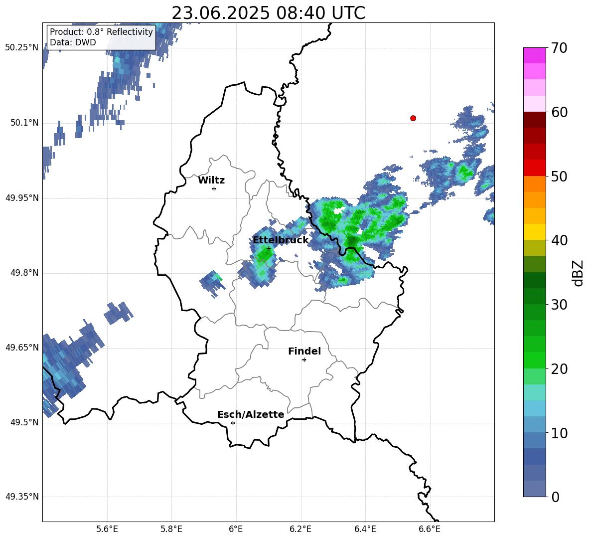Click the colorbar tick label 50
This screenshot has height=539, width=590.
point(559,176)
